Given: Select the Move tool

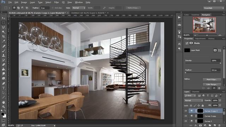Looking at the screenshot, I should tap(4, 18).
